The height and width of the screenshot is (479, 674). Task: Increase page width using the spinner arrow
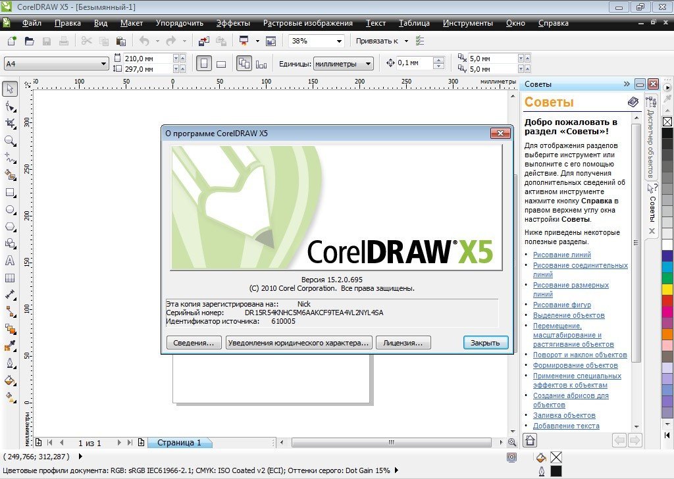tap(176, 57)
